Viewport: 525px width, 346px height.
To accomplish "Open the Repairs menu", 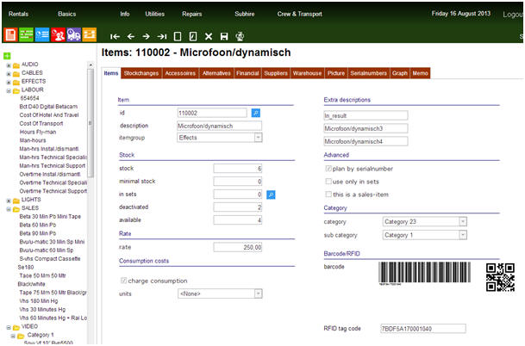I will point(192,14).
